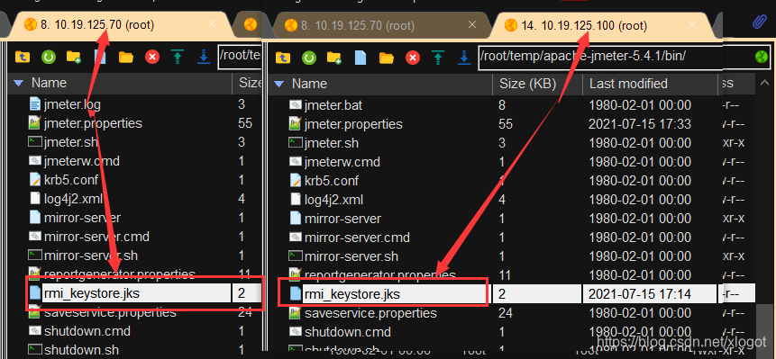The width and height of the screenshot is (776, 359).
Task: Refresh file list in 10.19.125.100 panel
Action: pyautogui.click(x=309, y=58)
